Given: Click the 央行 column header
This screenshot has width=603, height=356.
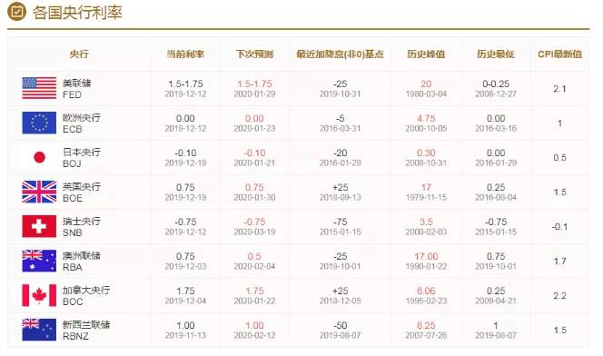Looking at the screenshot, I should point(79,54).
